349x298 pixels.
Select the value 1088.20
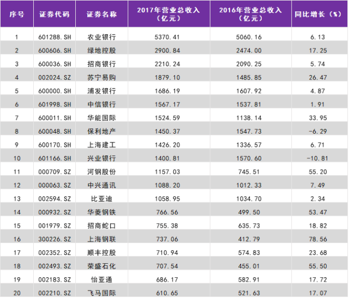(x=167, y=185)
